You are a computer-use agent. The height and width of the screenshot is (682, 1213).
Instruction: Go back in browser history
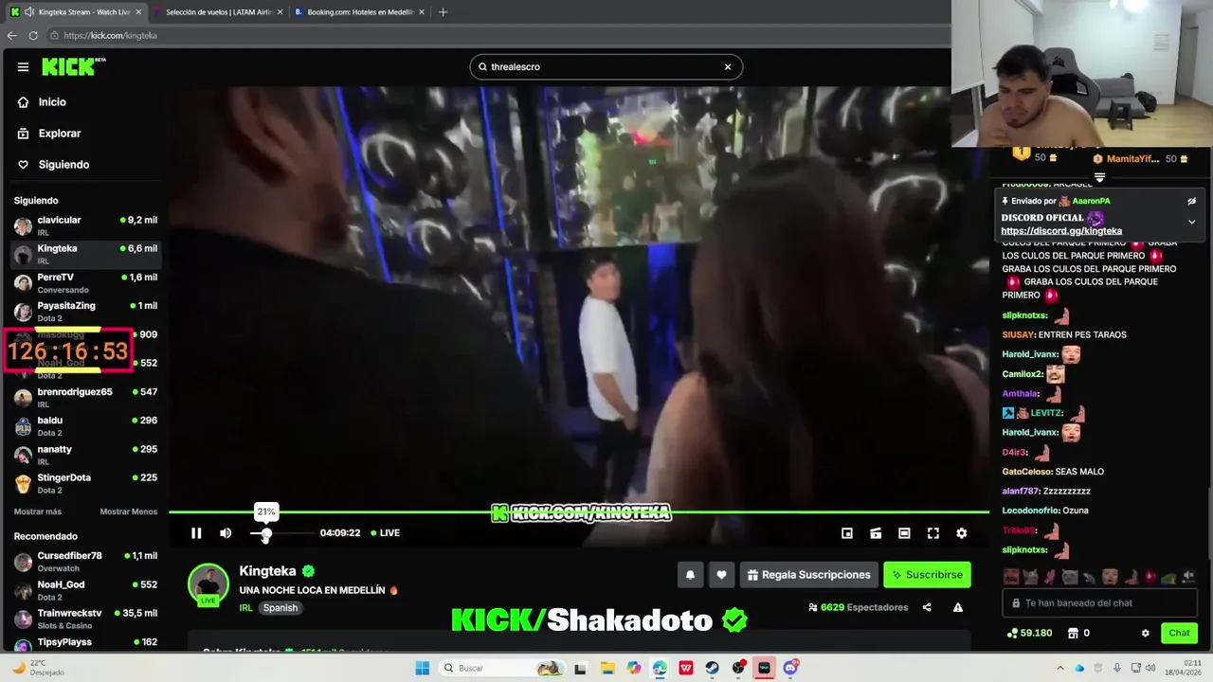tap(11, 35)
